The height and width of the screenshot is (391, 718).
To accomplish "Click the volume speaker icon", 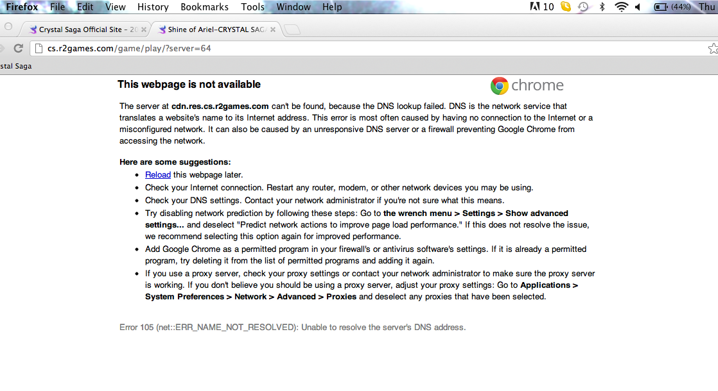I will click(638, 7).
